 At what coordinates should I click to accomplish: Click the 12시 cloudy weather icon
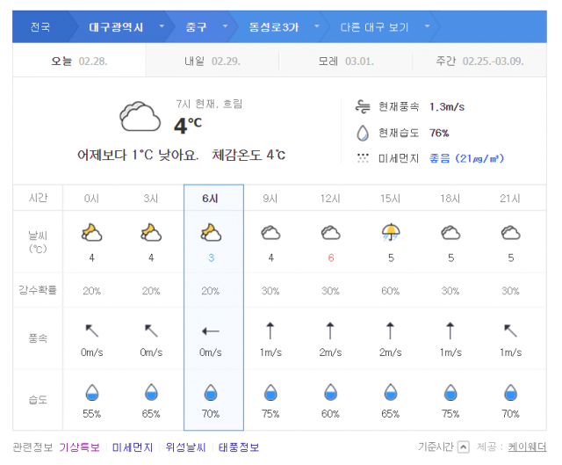tap(330, 233)
